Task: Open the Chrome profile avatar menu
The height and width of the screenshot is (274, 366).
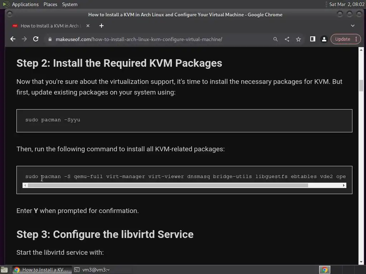Action: (x=324, y=39)
